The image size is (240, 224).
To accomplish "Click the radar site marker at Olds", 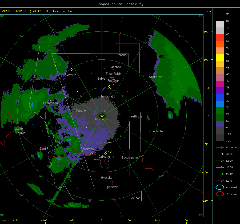I will [x=102, y=116].
